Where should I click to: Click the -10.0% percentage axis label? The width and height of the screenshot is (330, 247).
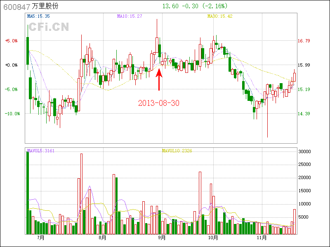(12, 114)
